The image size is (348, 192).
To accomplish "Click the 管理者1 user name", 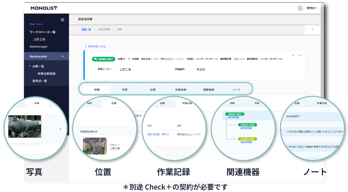I will tap(311, 8).
